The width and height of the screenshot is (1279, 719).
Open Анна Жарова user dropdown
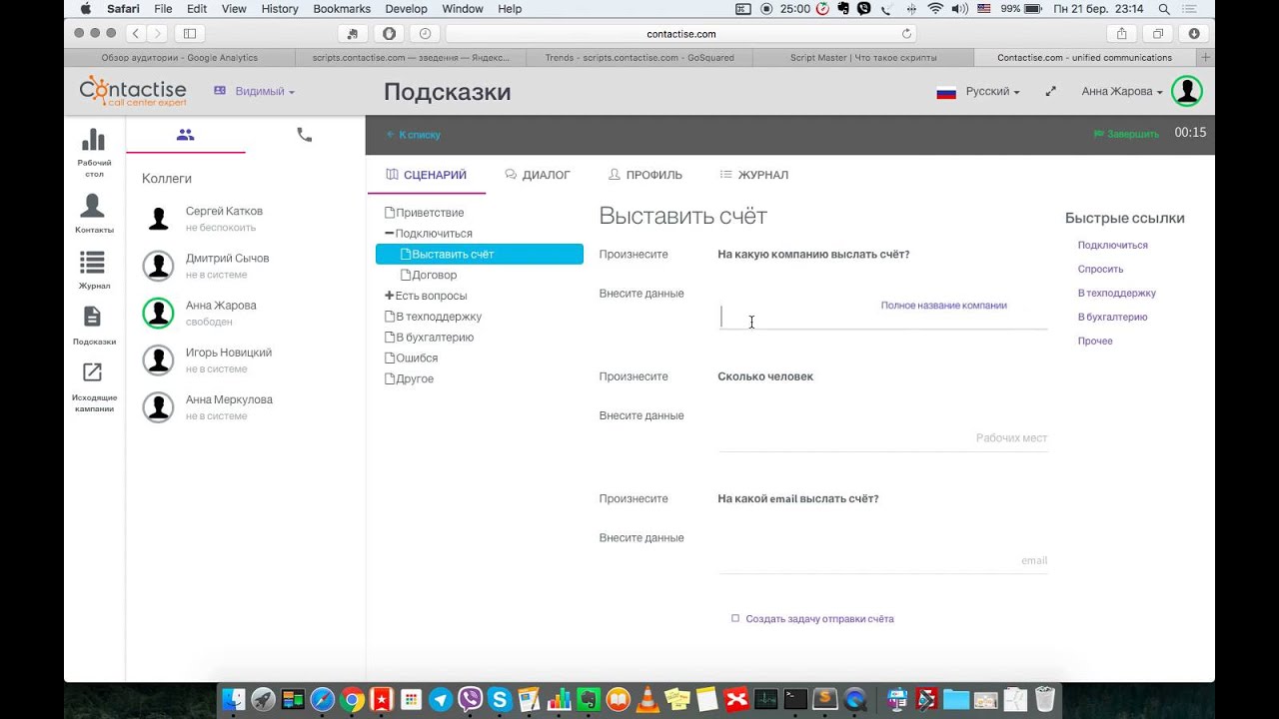tap(1122, 91)
